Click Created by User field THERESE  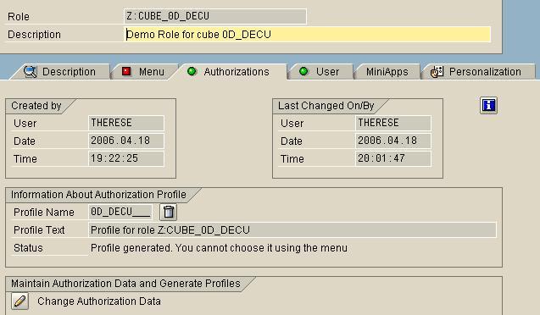click(126, 123)
